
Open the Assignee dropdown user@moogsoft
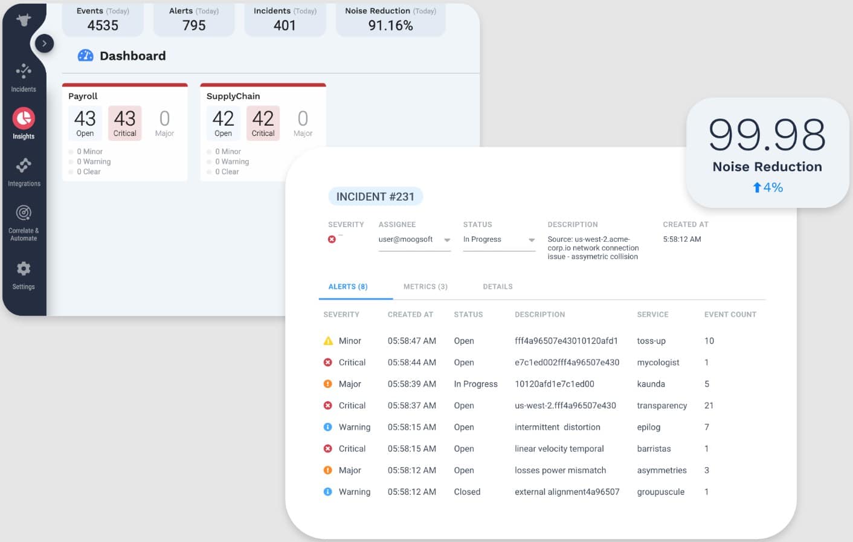pos(414,240)
